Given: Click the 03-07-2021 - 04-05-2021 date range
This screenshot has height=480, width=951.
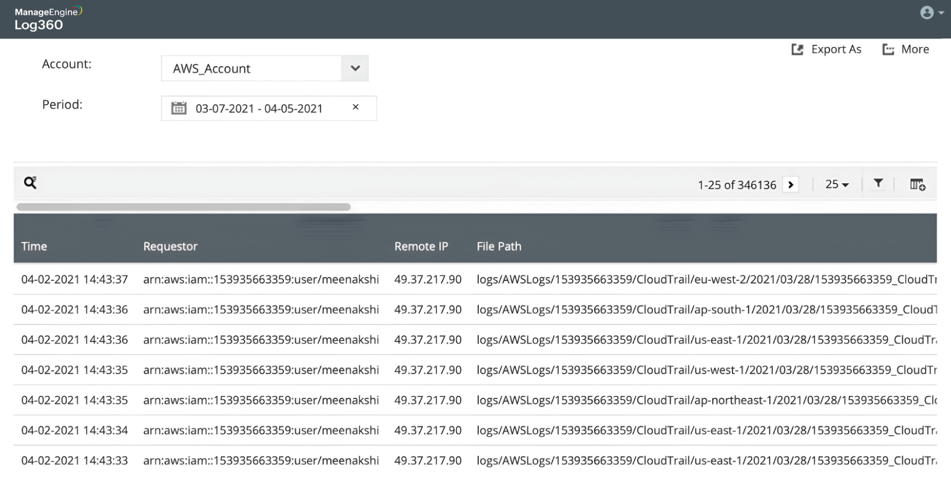Looking at the screenshot, I should 259,109.
